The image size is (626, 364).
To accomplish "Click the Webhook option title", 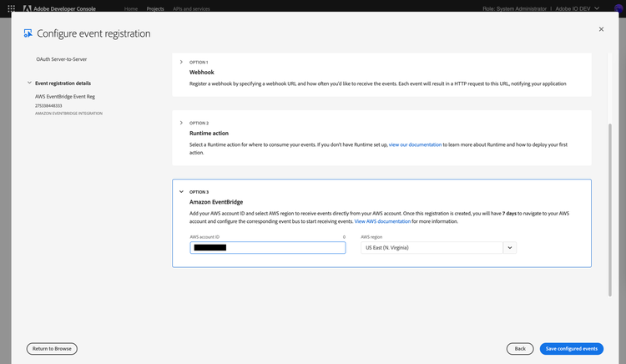I will tap(202, 73).
